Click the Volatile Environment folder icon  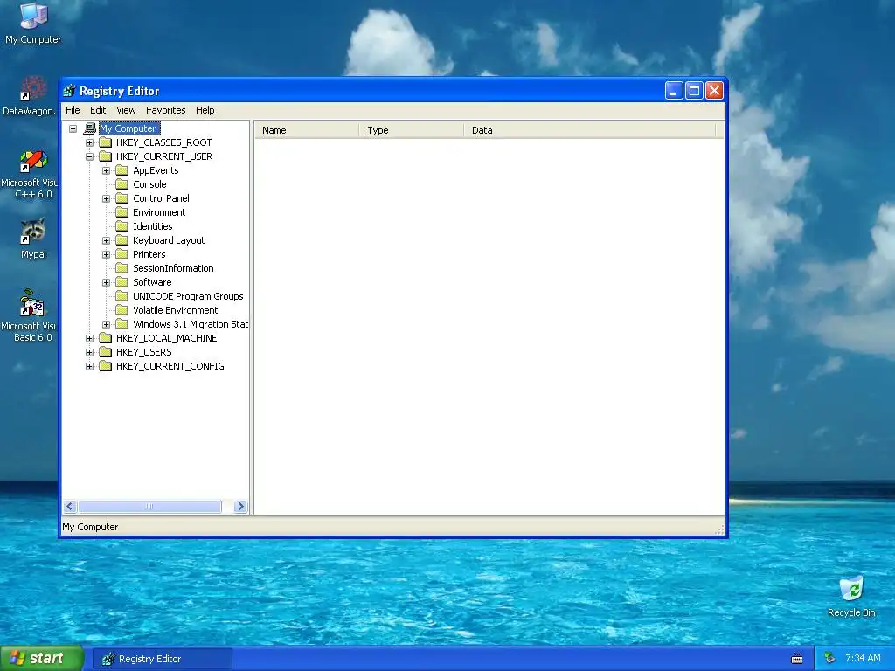[122, 310]
